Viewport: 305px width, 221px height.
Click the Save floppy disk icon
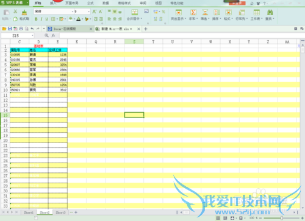click(x=10, y=29)
